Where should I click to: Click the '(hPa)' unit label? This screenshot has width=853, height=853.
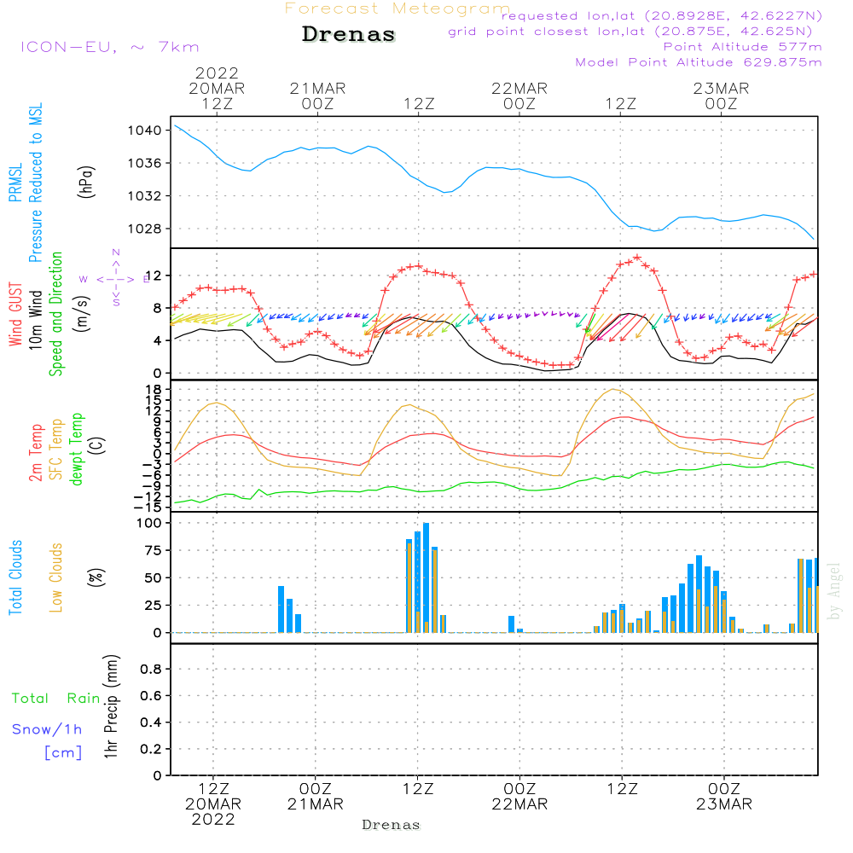coord(86,182)
